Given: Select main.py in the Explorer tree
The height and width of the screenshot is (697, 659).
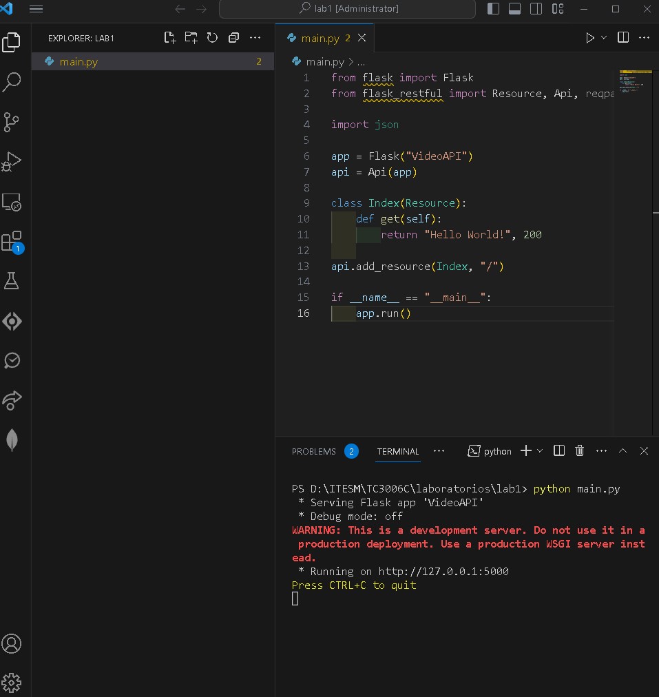Looking at the screenshot, I should click(79, 61).
